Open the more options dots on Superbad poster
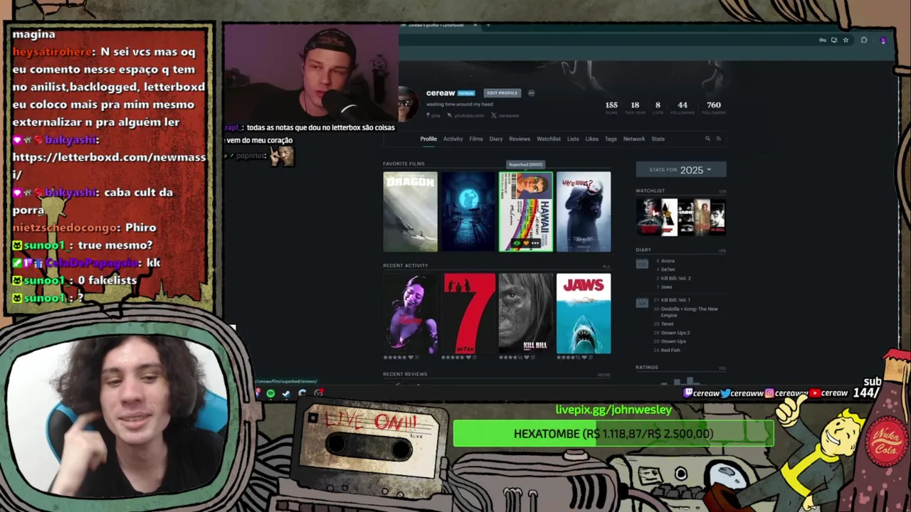 535,243
